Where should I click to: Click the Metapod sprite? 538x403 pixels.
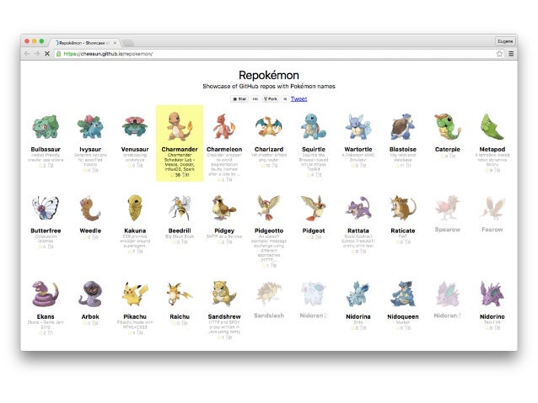pyautogui.click(x=492, y=127)
